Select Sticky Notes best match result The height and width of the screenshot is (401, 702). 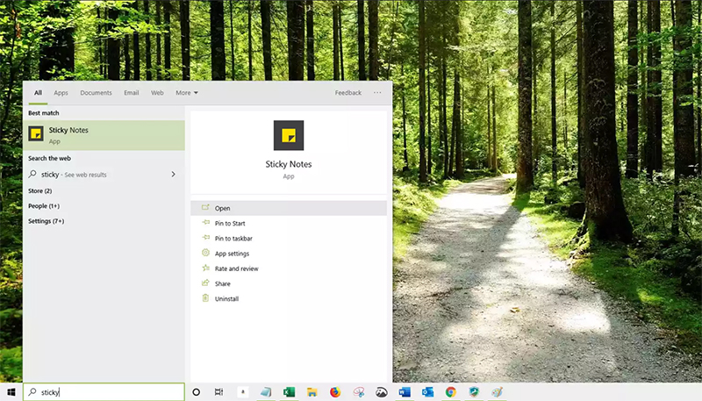104,135
